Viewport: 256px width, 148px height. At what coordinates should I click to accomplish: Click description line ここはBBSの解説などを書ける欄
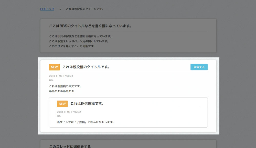click(x=81, y=36)
